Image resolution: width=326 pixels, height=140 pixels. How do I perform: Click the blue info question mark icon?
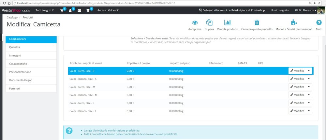coord(69,131)
